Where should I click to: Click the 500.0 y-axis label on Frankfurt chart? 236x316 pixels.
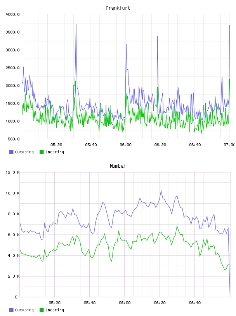point(14,139)
